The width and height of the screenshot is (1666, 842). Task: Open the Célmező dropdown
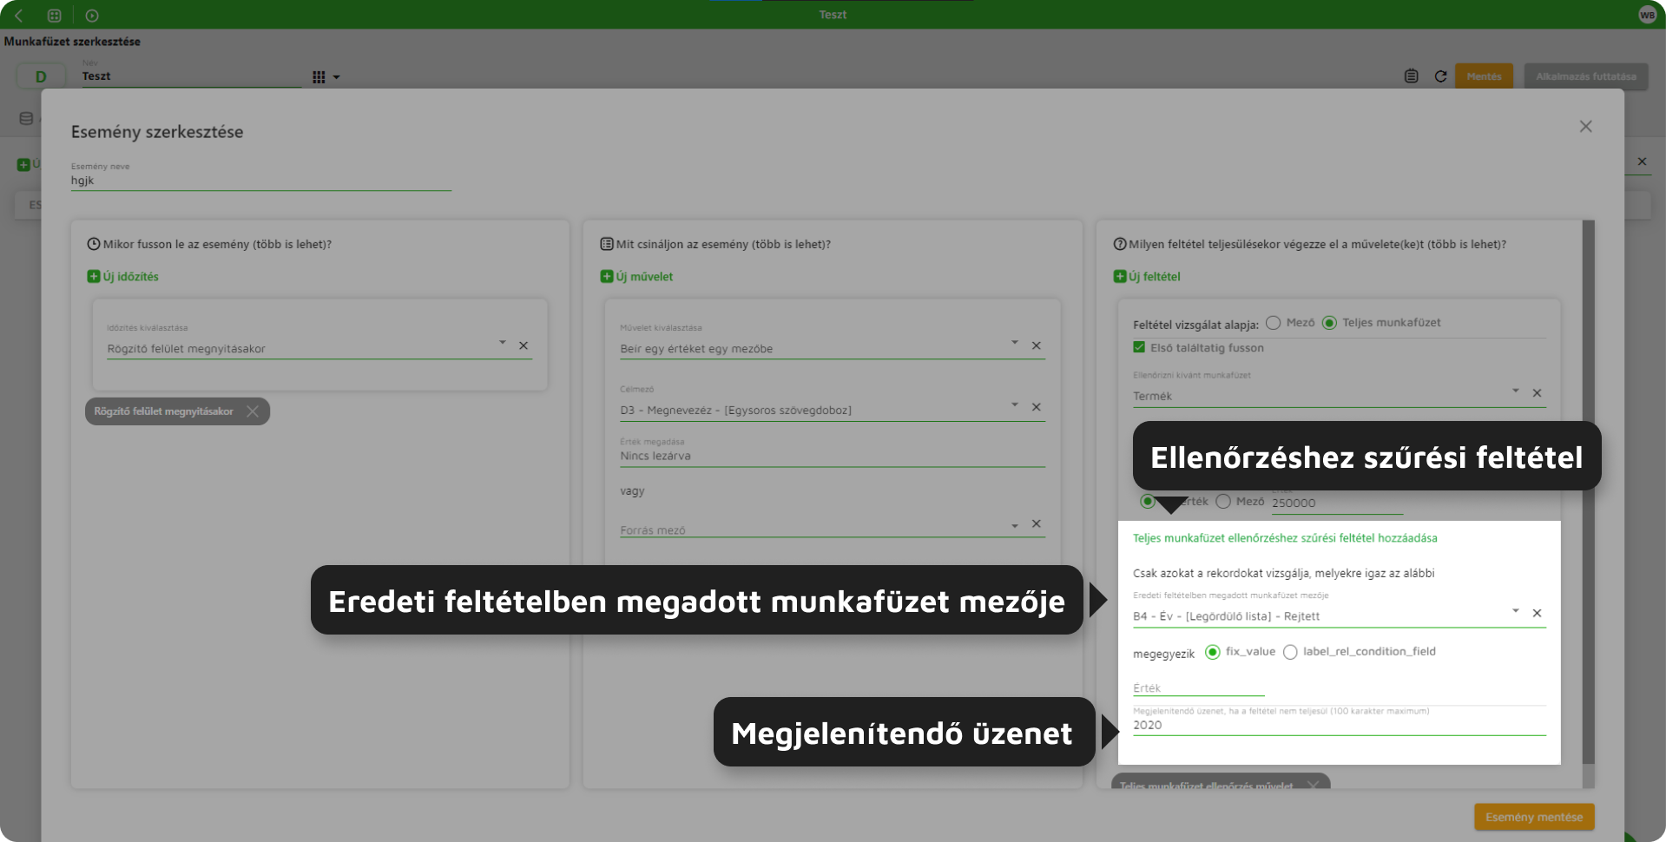[1015, 405]
